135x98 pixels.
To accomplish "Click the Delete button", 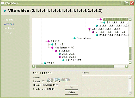I will click(x=71, y=93).
